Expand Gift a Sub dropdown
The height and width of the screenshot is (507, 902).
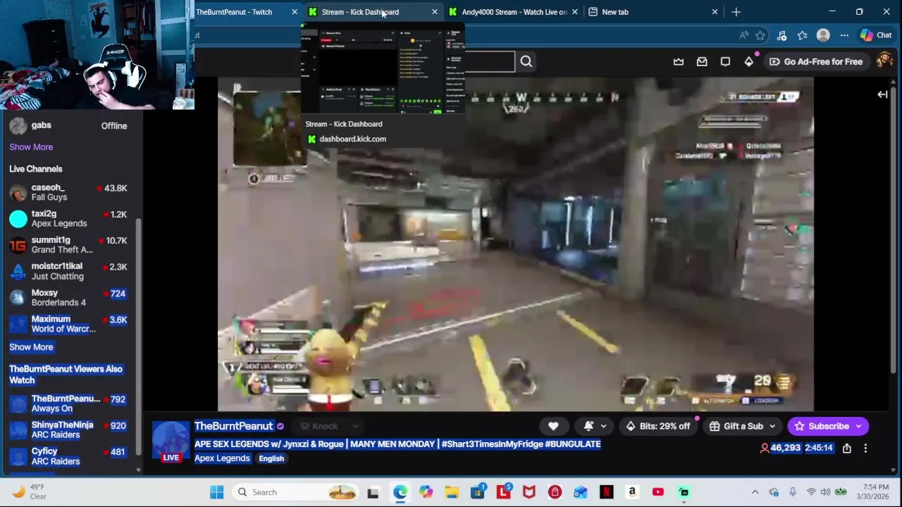coord(772,426)
